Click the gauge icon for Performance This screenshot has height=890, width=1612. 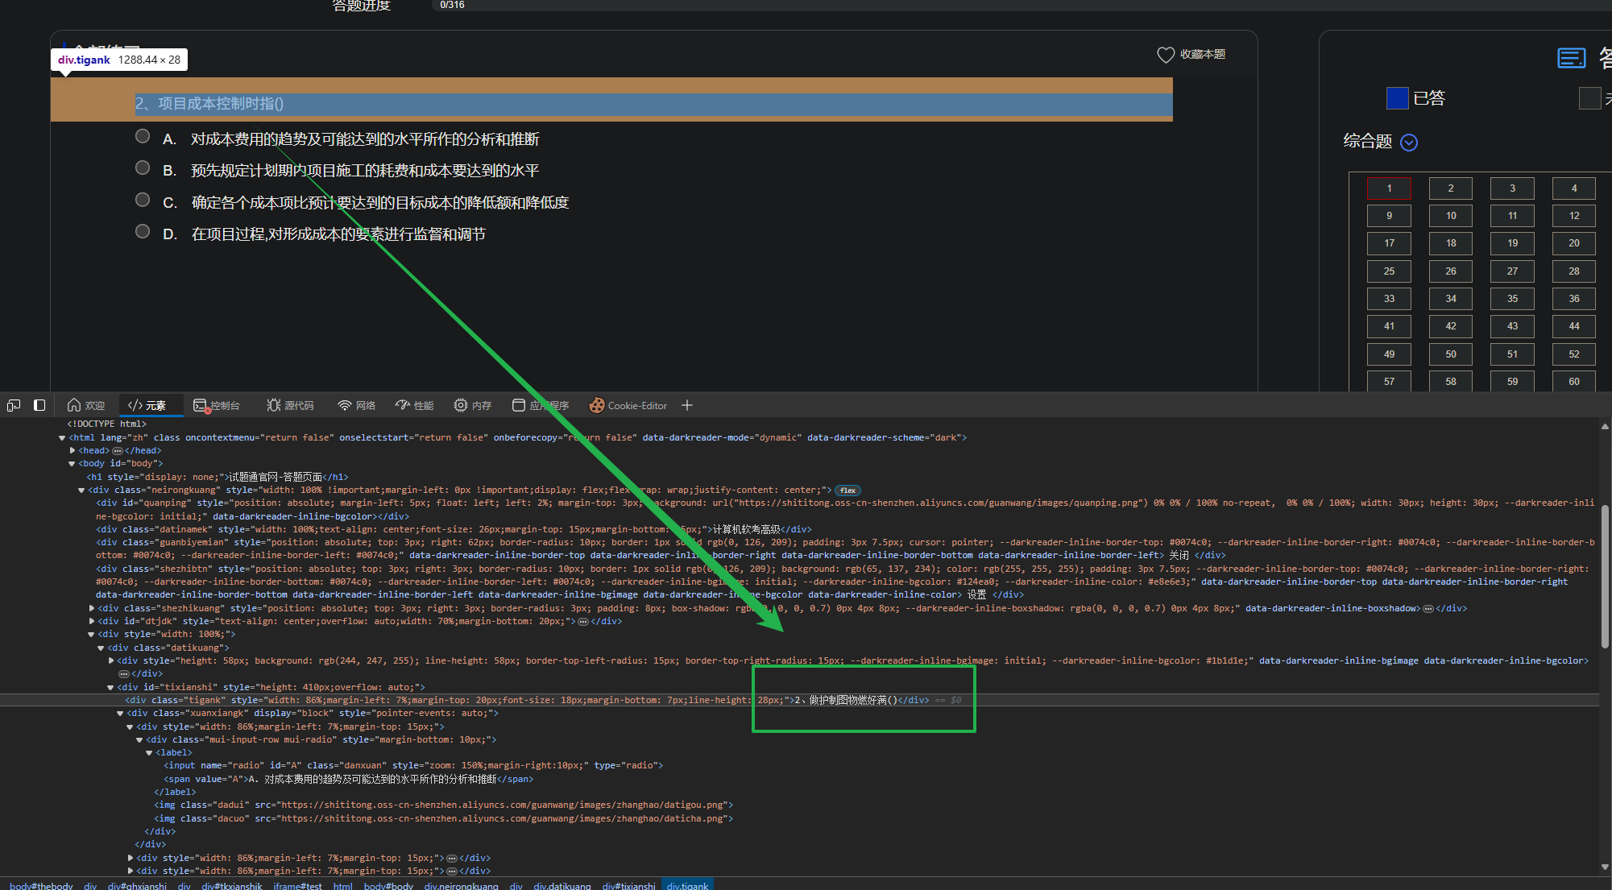click(x=403, y=405)
